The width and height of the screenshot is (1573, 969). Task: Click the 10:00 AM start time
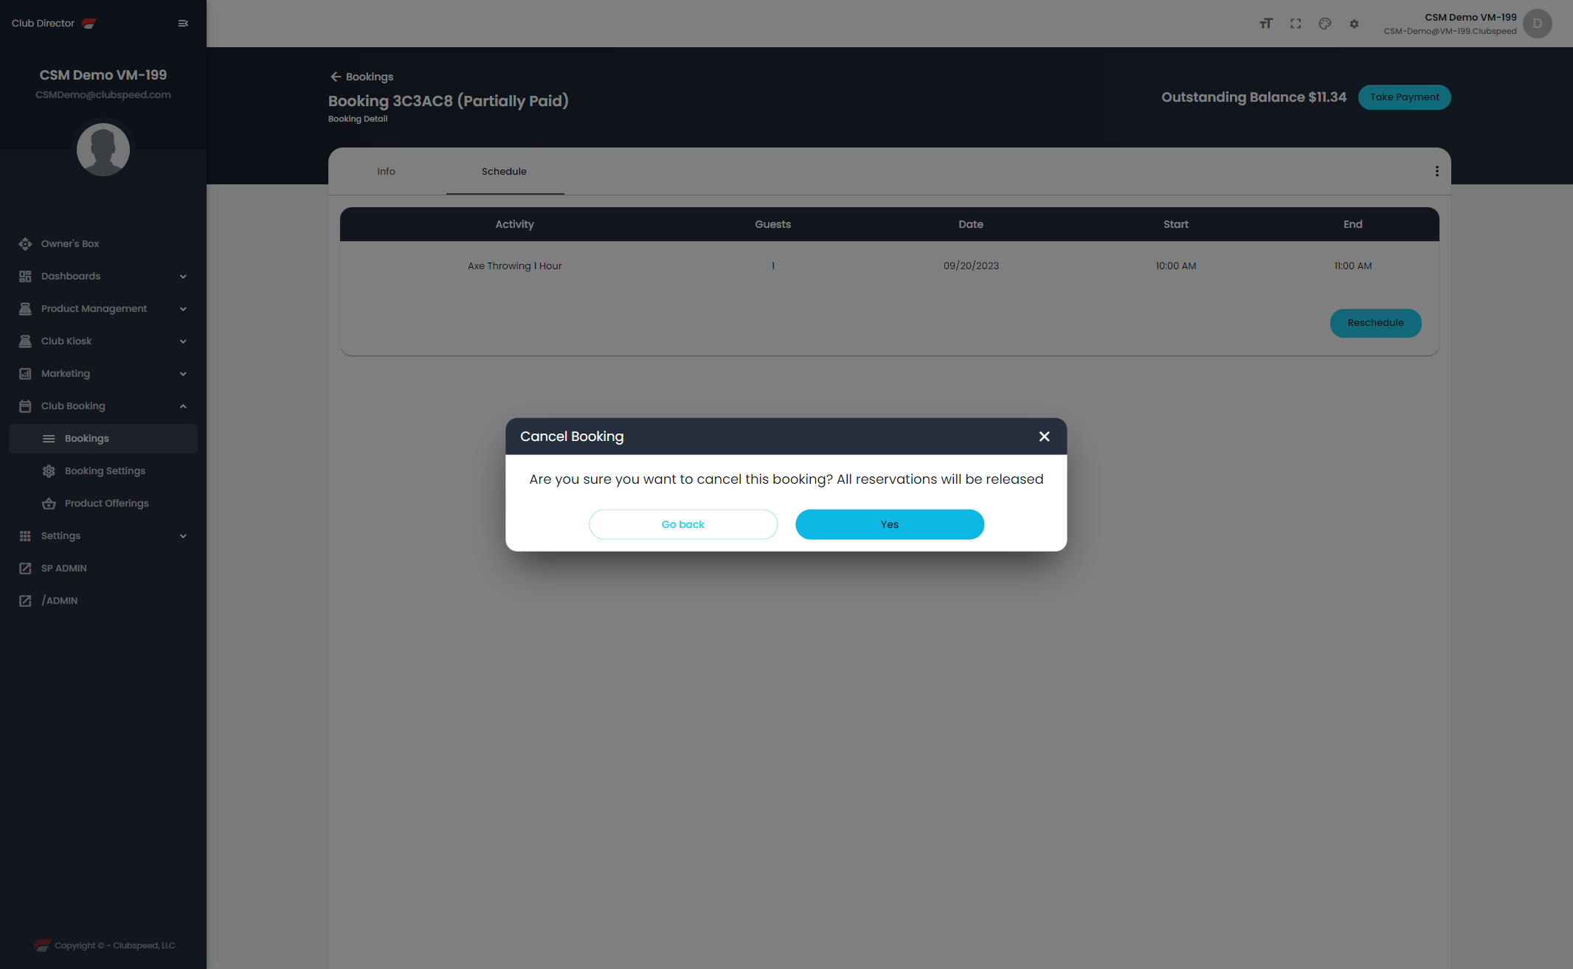(1176, 266)
